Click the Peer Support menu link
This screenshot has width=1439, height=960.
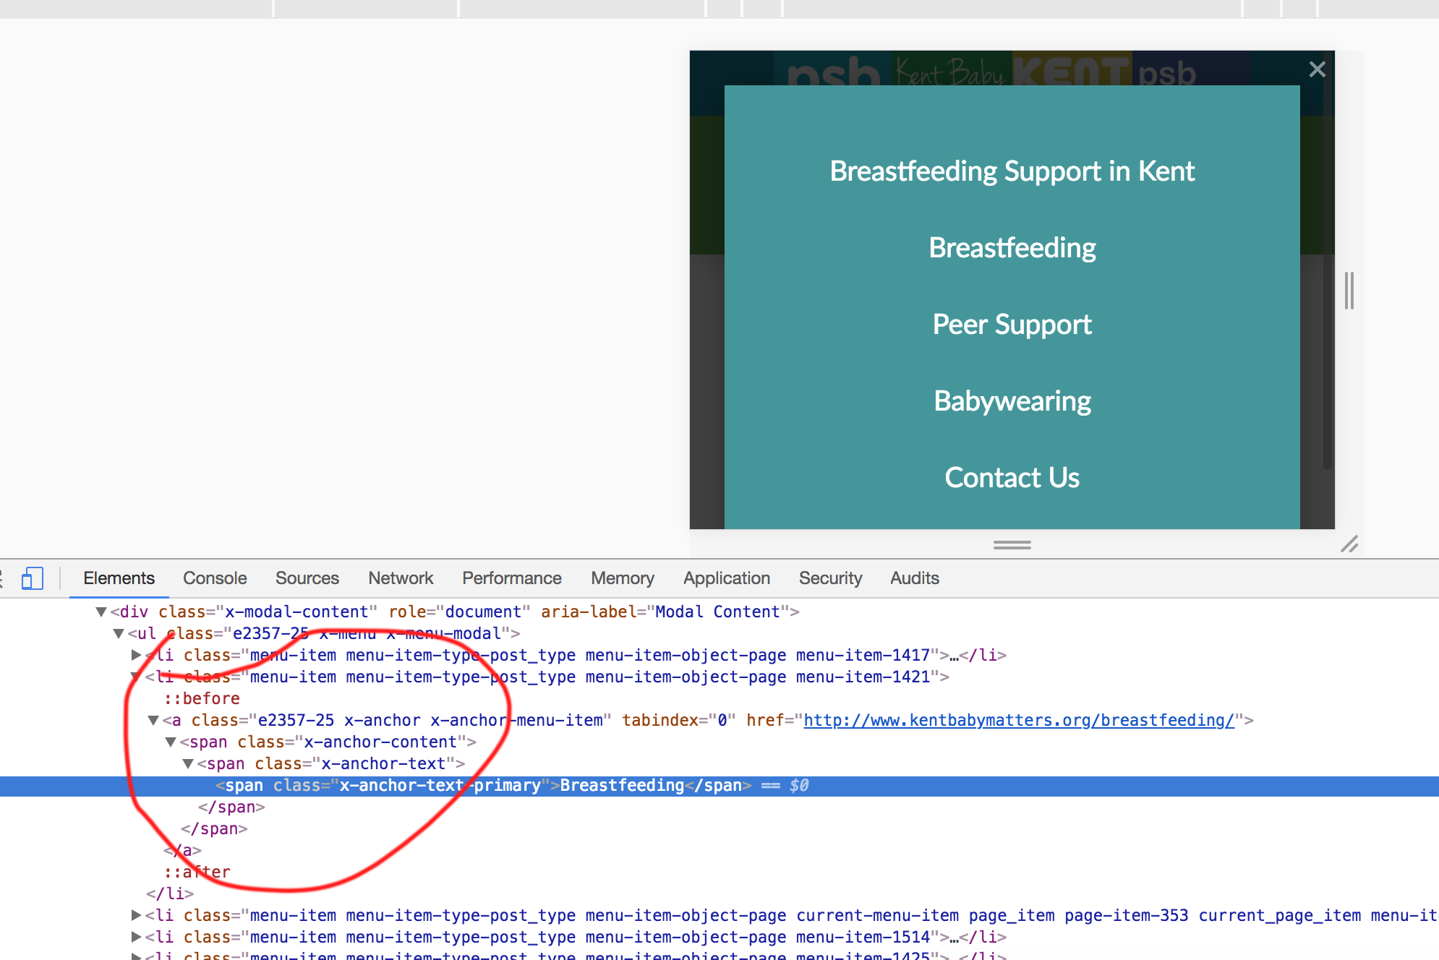pyautogui.click(x=1012, y=325)
